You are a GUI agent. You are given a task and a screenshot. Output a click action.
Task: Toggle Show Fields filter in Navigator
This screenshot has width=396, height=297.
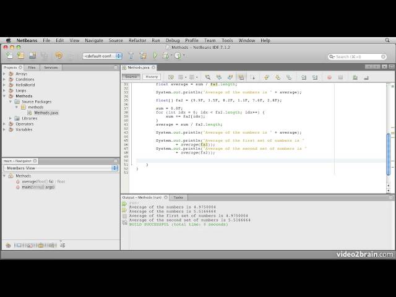19,245
